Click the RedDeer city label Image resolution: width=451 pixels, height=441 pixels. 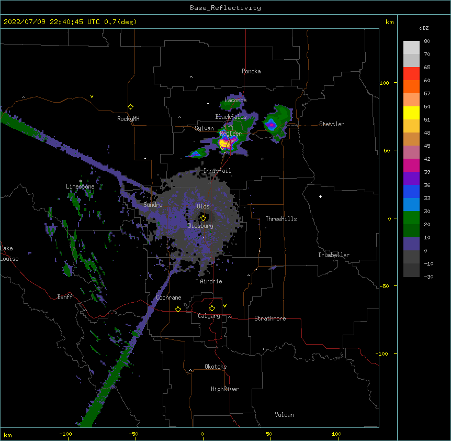pos(231,134)
